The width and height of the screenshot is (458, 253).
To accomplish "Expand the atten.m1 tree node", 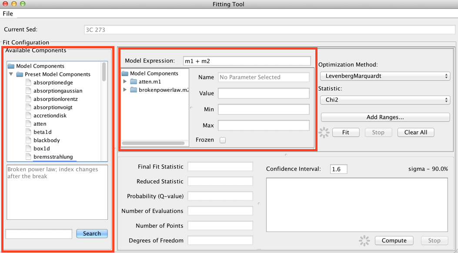I will click(x=125, y=81).
